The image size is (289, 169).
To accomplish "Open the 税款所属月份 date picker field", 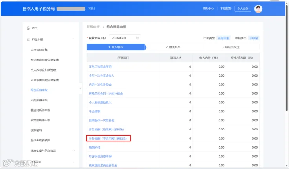I will [125, 38].
